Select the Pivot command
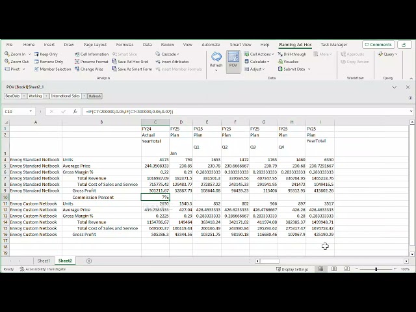The width and height of the screenshot is (416, 312). point(12,69)
